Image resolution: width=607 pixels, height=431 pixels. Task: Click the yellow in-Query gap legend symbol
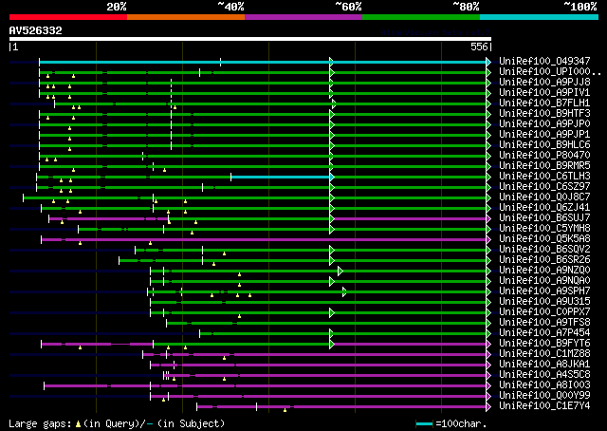tap(78, 424)
